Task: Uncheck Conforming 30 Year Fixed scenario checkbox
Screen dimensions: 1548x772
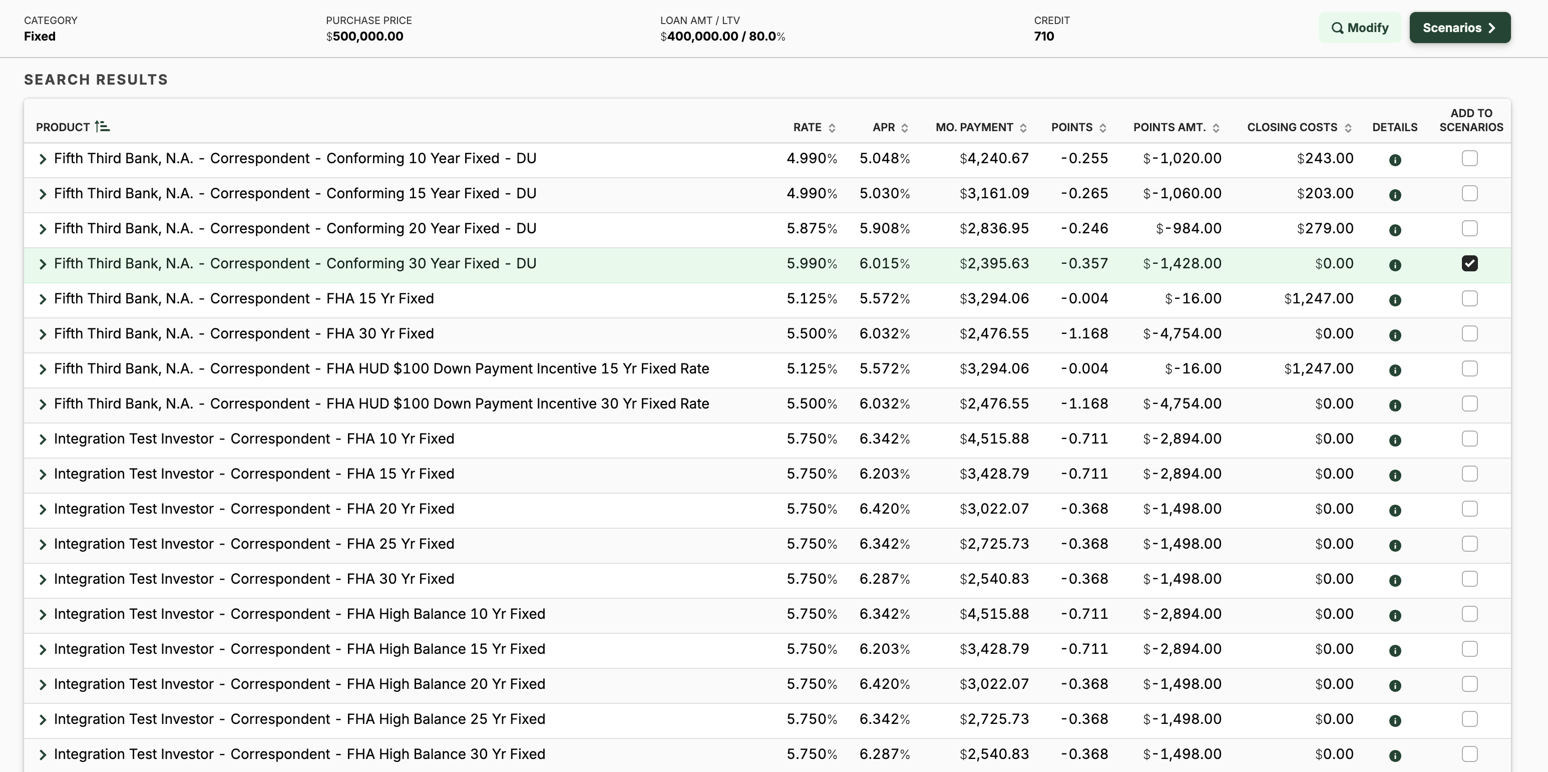Action: click(x=1469, y=264)
